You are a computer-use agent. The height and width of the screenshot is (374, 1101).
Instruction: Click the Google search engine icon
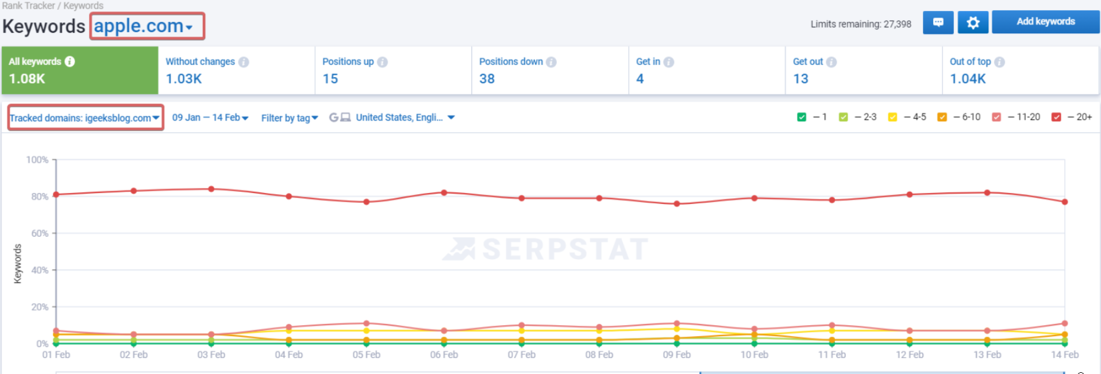[x=334, y=117]
